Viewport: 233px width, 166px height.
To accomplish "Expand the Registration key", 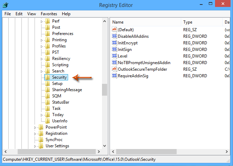I will pos(35,134).
